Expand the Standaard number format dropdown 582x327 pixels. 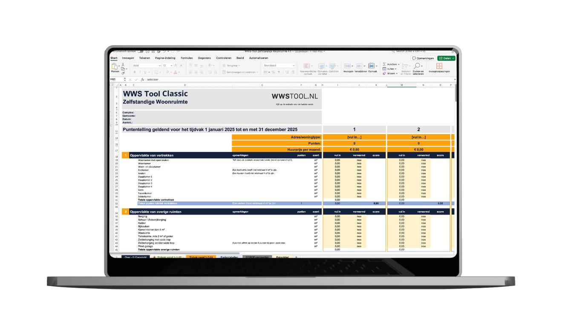[279, 66]
